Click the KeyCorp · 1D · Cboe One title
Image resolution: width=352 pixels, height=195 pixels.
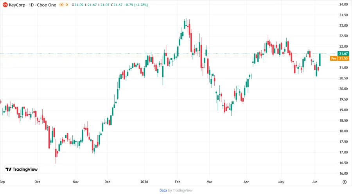pyautogui.click(x=32, y=5)
